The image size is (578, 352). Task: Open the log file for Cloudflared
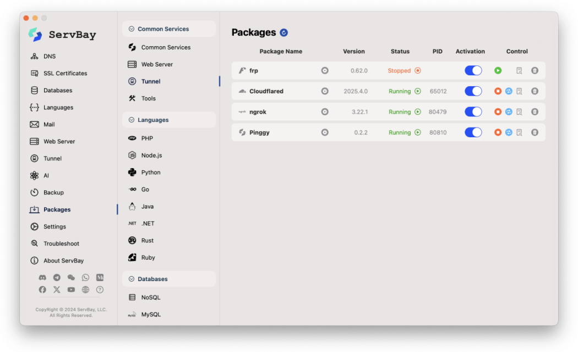pyautogui.click(x=519, y=91)
